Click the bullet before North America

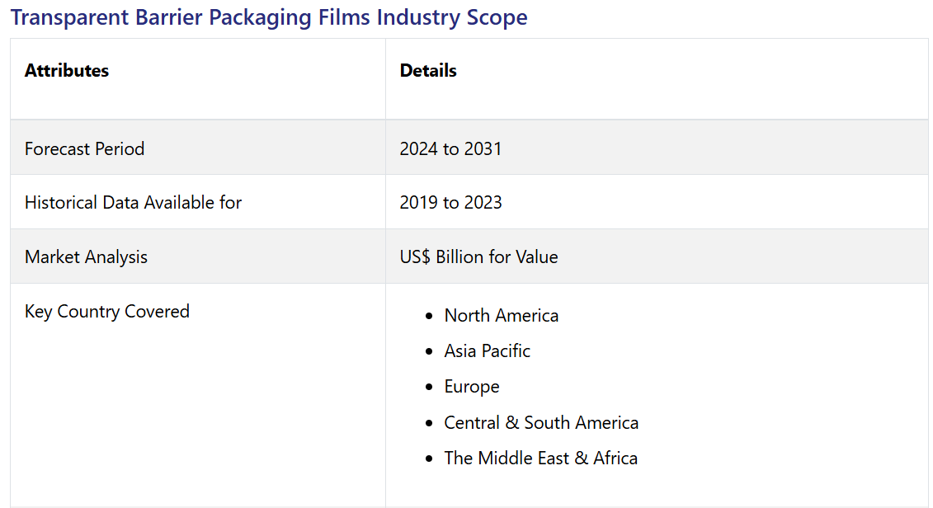428,316
